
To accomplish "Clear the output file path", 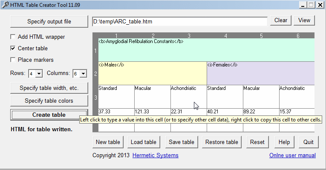I will (x=281, y=20).
